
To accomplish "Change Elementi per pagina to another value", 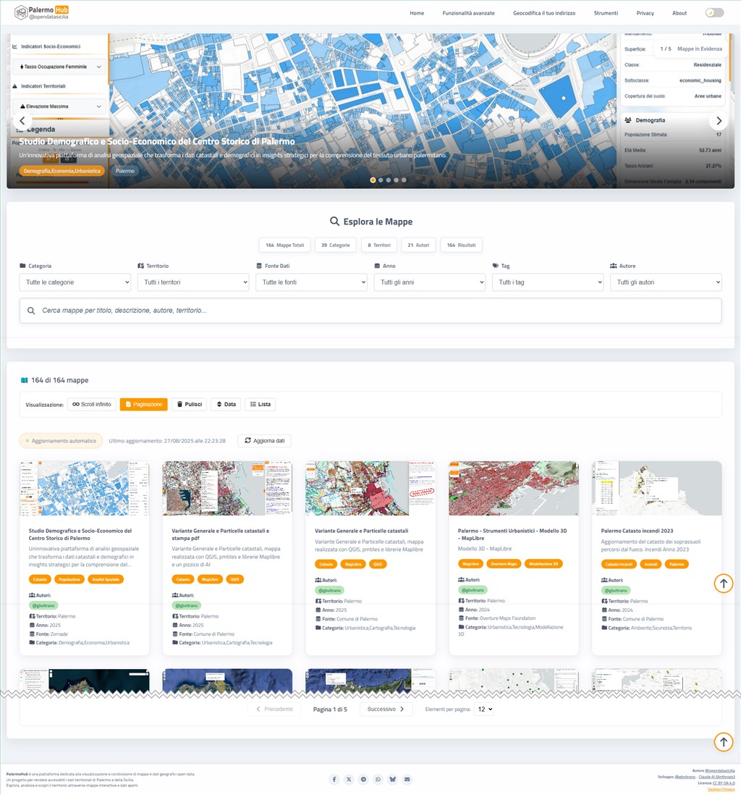I will pos(483,709).
